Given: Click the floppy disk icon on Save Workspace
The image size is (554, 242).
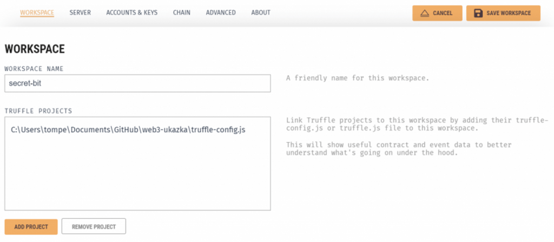Looking at the screenshot, I should click(478, 13).
